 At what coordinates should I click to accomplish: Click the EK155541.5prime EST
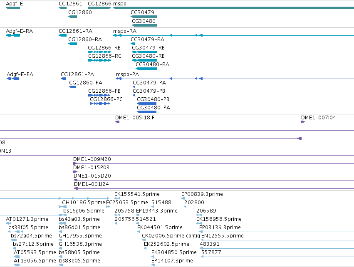pyautogui.click(x=117, y=198)
